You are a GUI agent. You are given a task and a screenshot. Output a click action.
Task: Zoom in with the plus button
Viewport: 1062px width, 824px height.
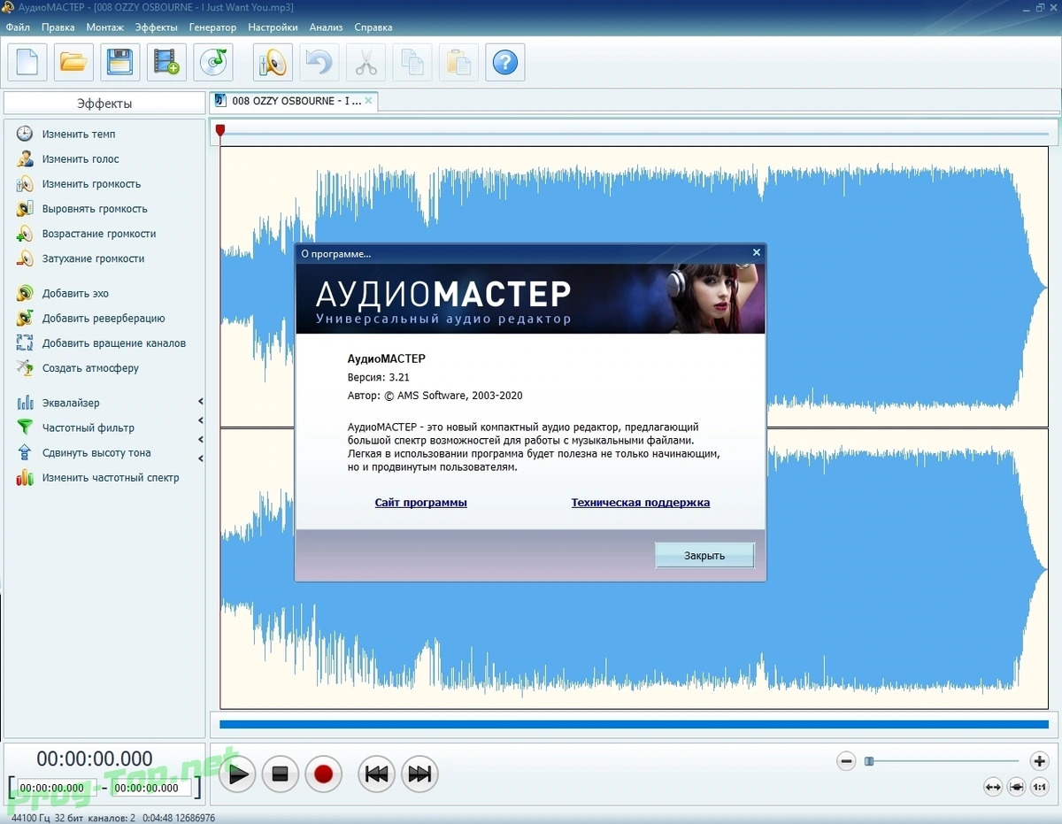[x=1039, y=761]
